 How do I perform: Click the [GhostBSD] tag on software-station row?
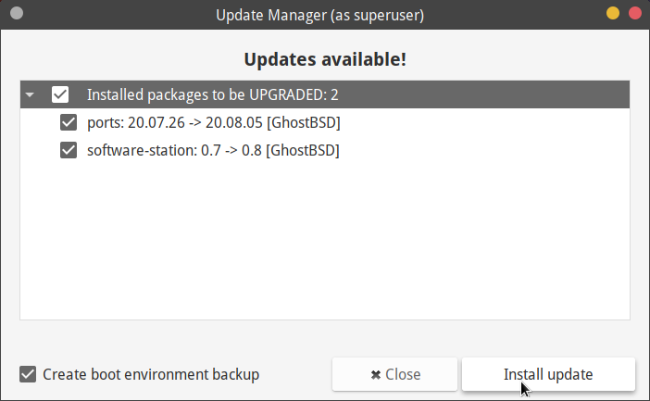[x=302, y=150]
